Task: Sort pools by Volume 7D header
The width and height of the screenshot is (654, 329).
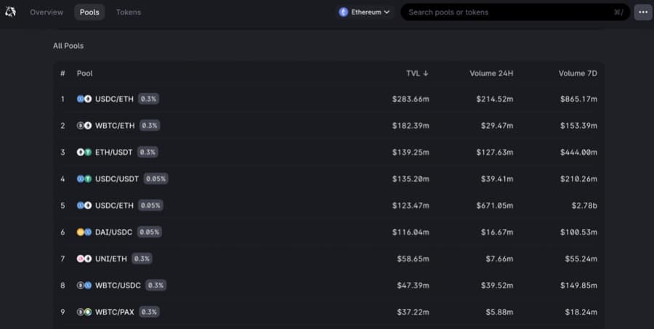Action: [577, 73]
